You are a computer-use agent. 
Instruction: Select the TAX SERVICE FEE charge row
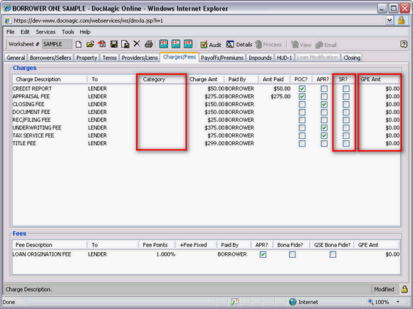(206, 135)
